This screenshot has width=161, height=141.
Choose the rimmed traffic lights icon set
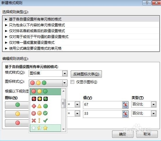point(45,99)
